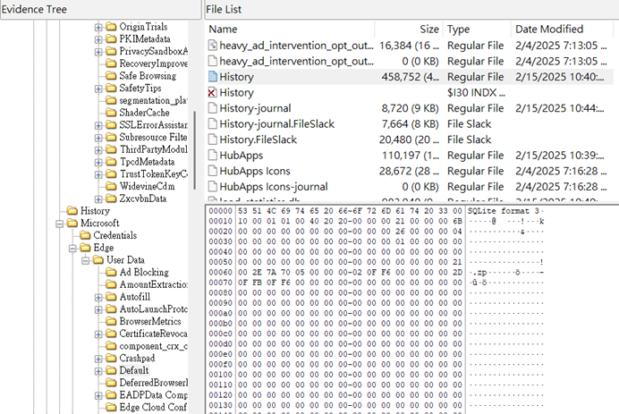The height and width of the screenshot is (414, 619).
Task: Click the first heavy_ad_intervention_opt_out file icon
Action: 212,46
